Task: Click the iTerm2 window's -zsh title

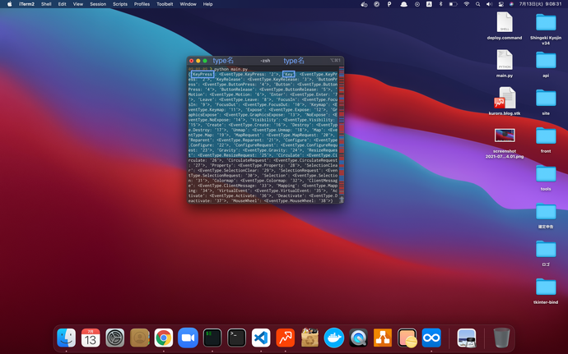Action: (x=265, y=61)
